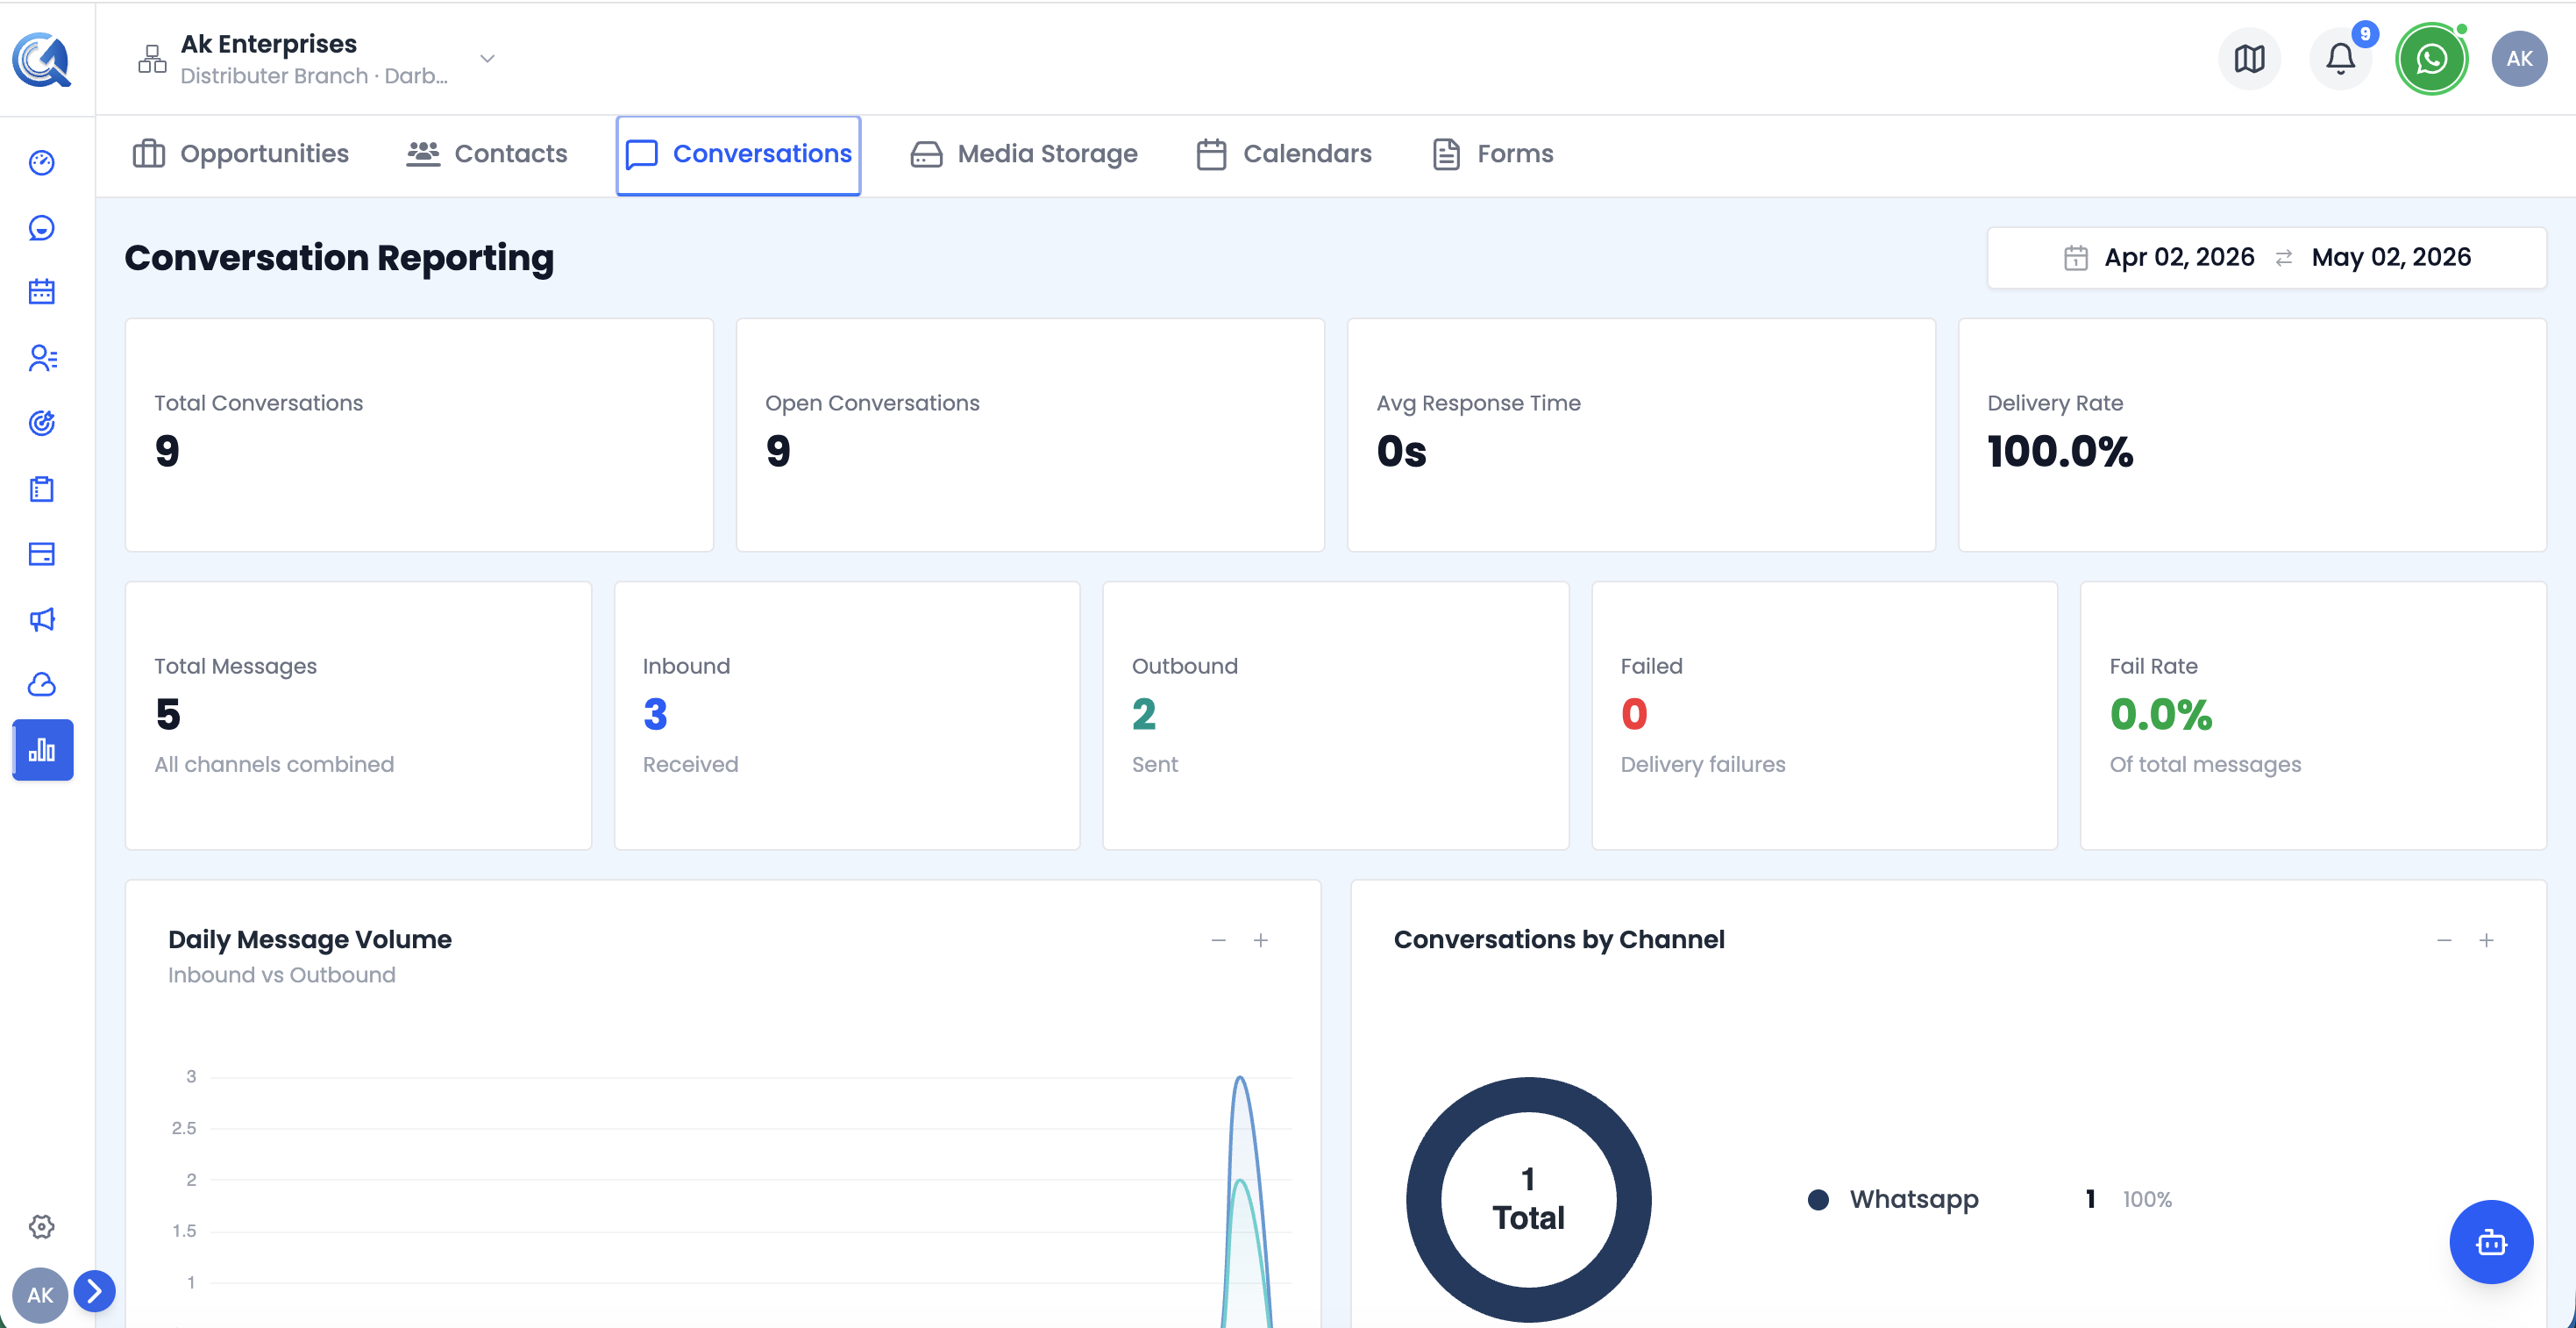
Task: Click the app logo in the top-left corner
Action: (x=42, y=60)
